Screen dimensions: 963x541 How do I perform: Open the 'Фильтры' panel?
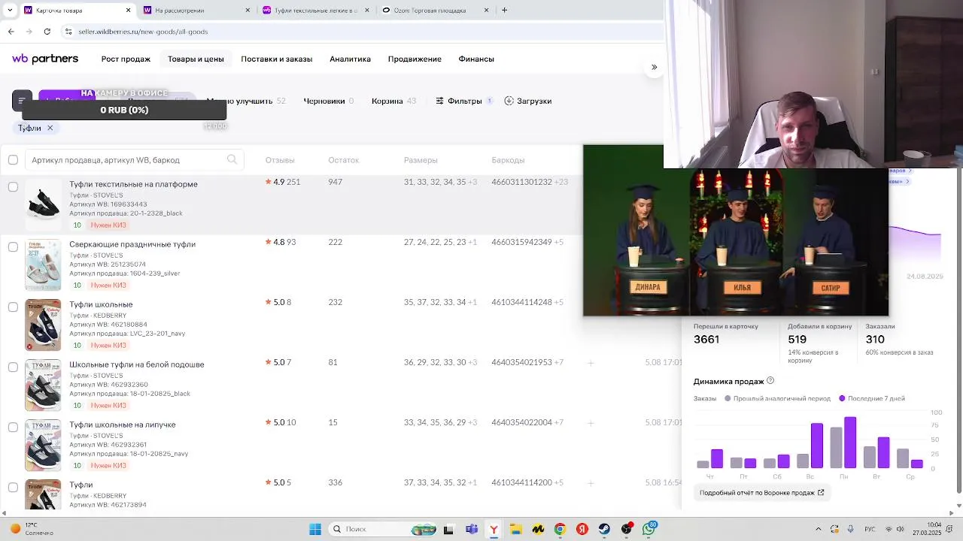[464, 101]
